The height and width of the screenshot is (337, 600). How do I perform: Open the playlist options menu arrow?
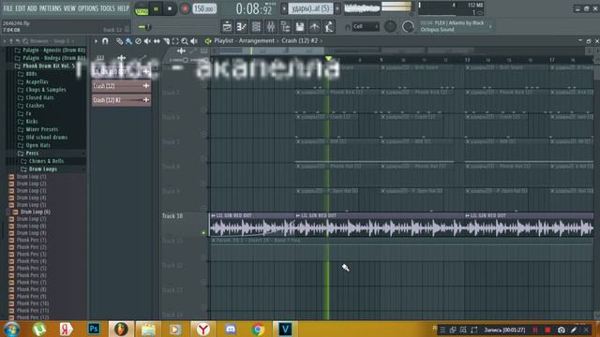(x=96, y=41)
